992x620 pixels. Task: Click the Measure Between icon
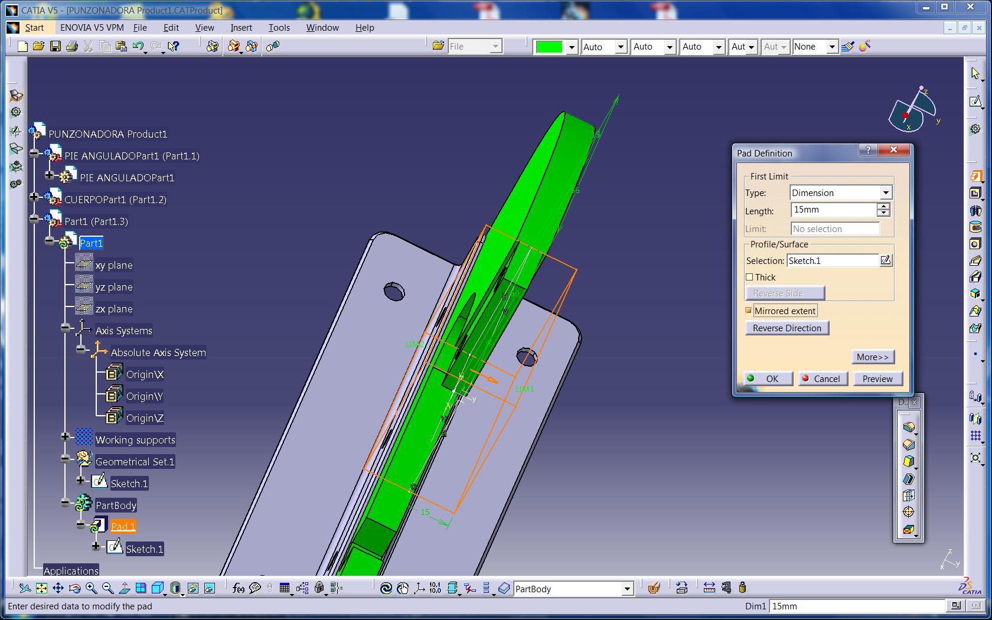[x=710, y=588]
